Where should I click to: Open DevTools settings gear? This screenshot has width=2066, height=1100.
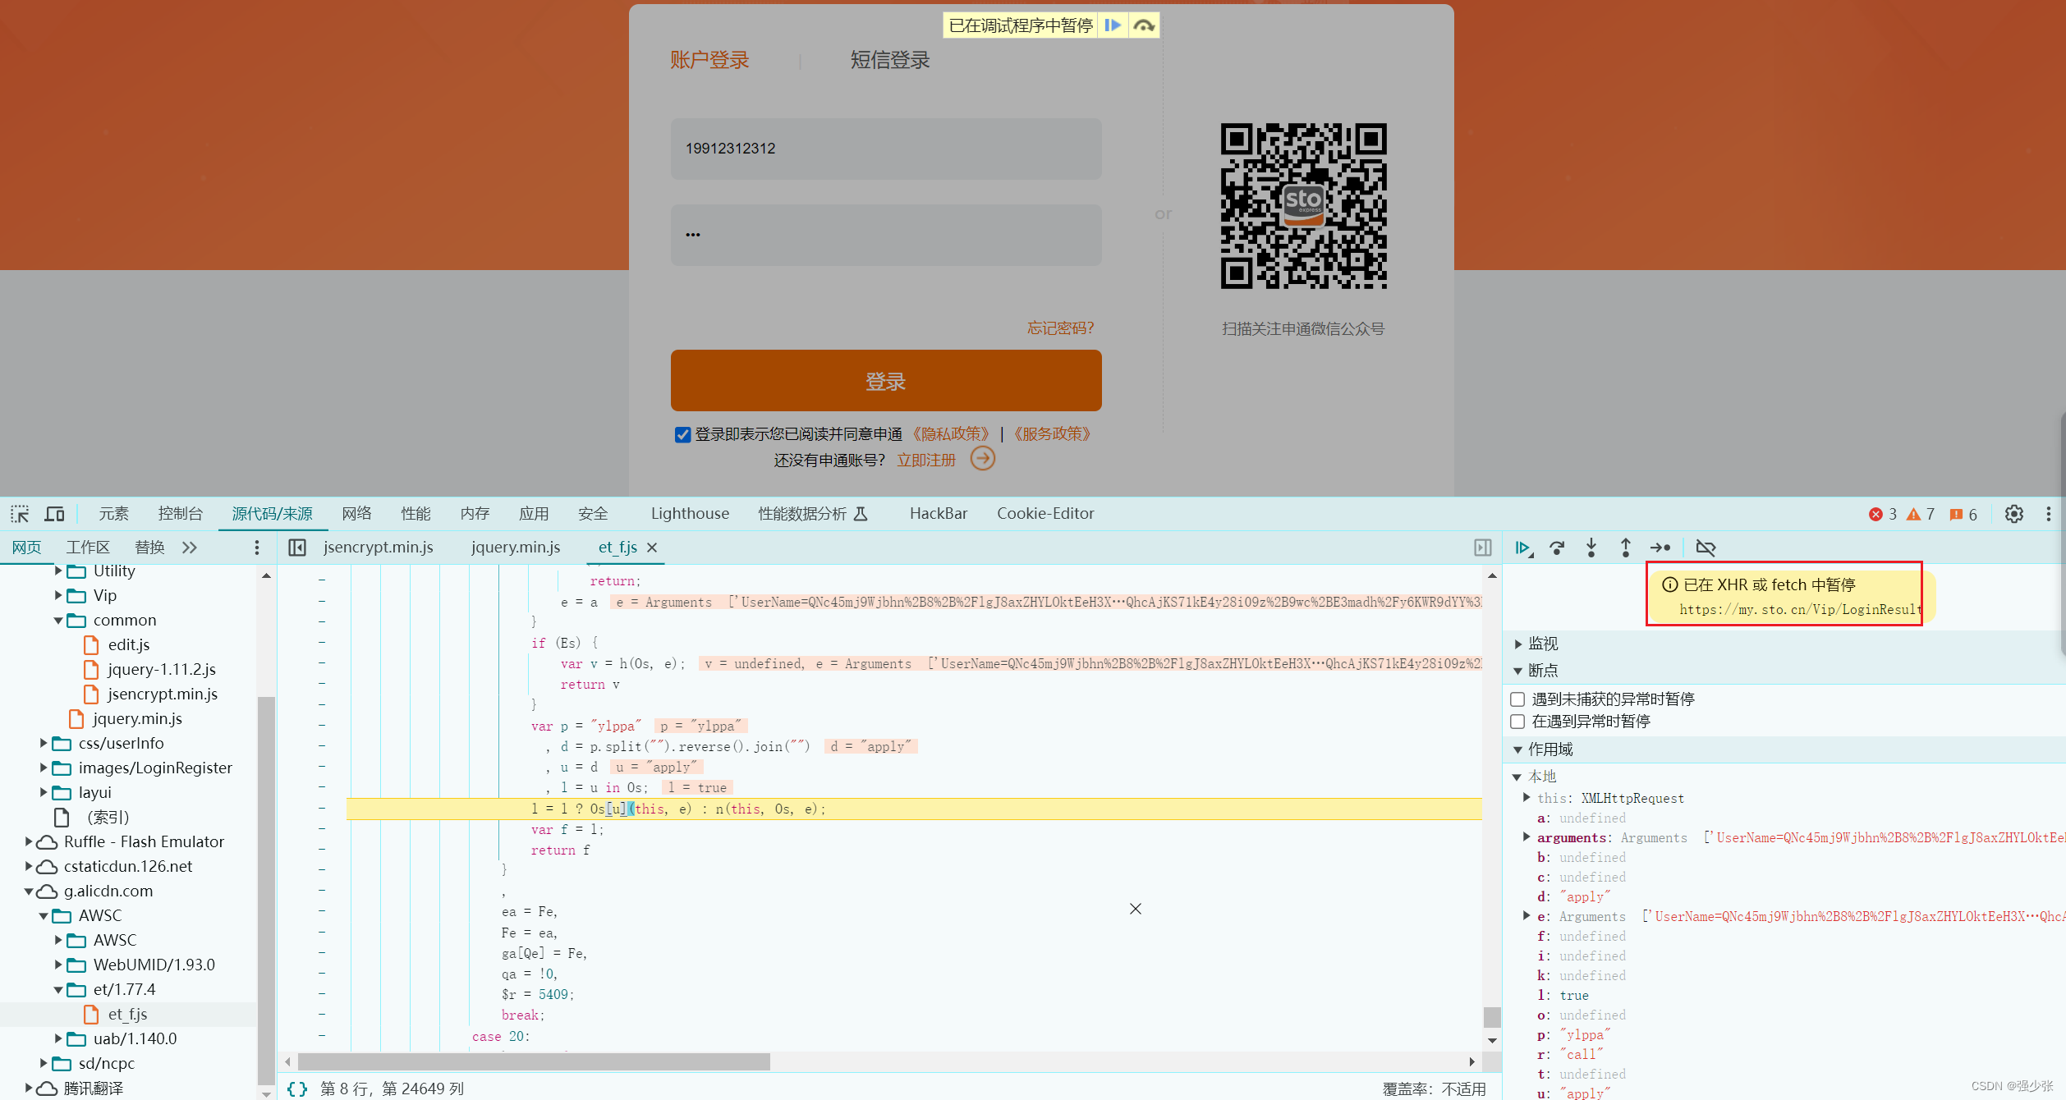(2013, 514)
